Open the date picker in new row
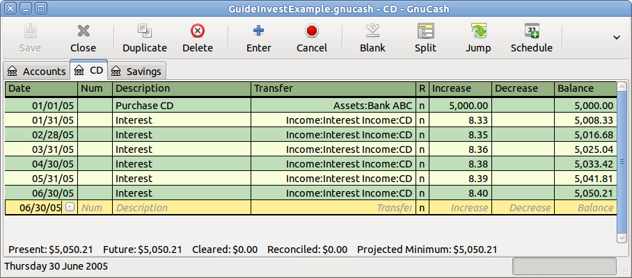This screenshot has height=278, width=632. click(70, 208)
